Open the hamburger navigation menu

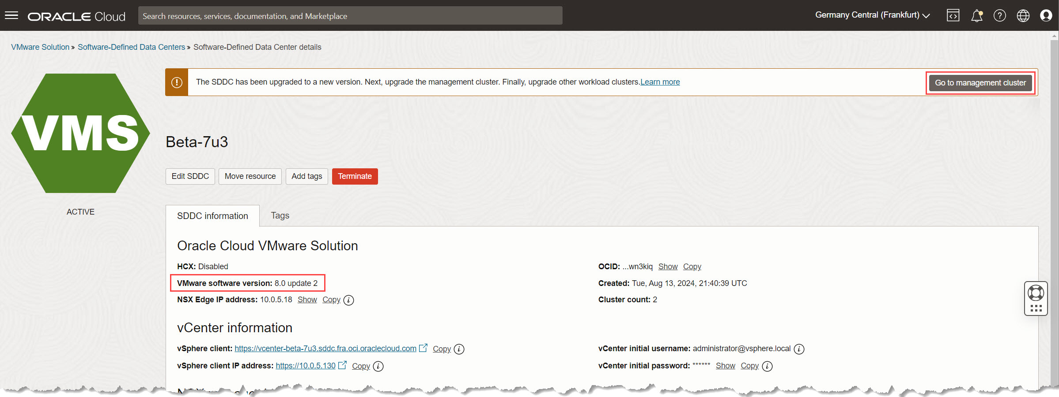coord(11,16)
